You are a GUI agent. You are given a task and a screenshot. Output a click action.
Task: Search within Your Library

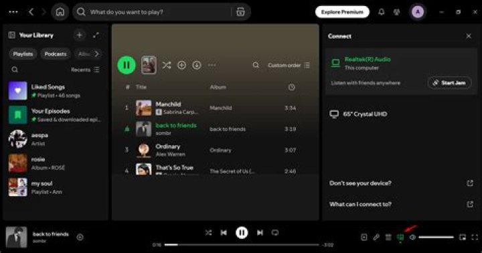tap(15, 70)
